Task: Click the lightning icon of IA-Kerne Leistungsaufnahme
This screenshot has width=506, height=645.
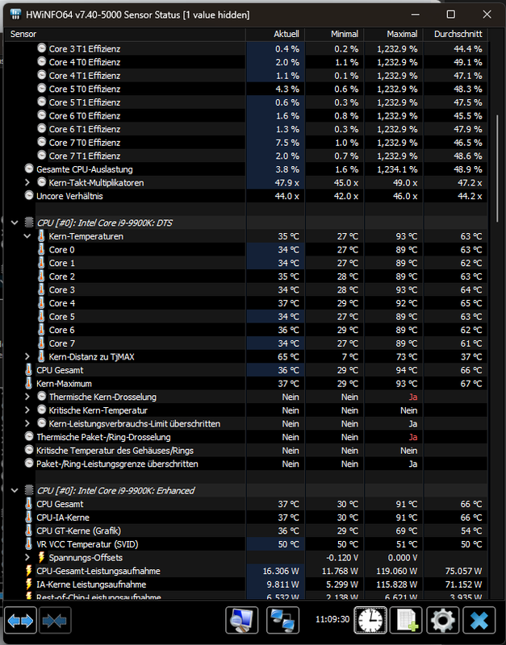Action: (x=29, y=584)
